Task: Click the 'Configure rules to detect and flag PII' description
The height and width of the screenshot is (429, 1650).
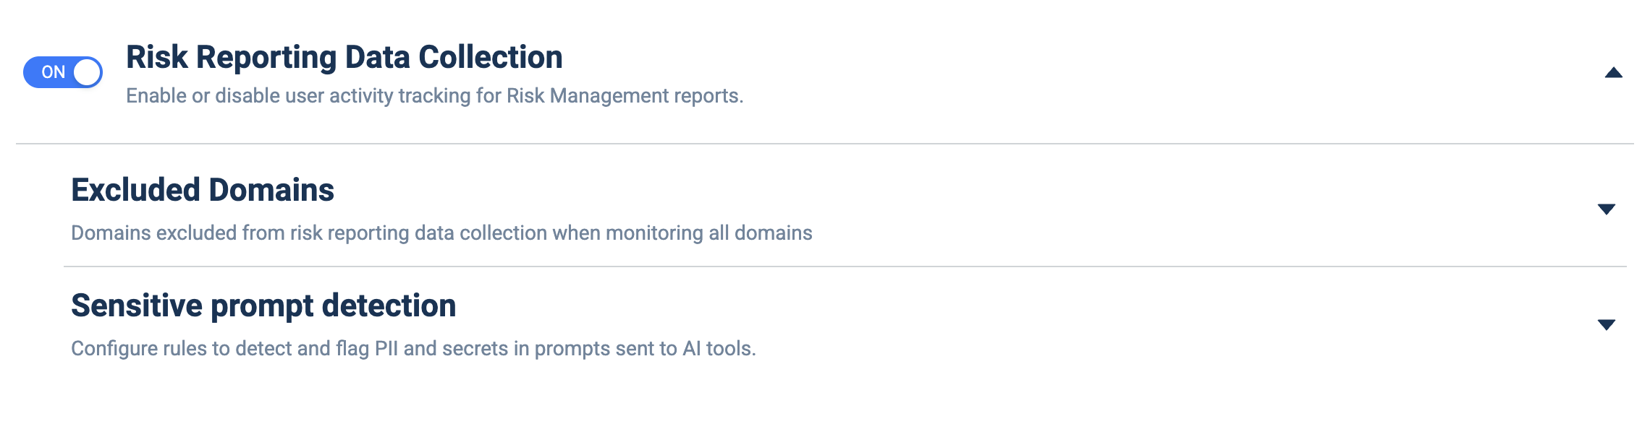Action: [x=413, y=348]
